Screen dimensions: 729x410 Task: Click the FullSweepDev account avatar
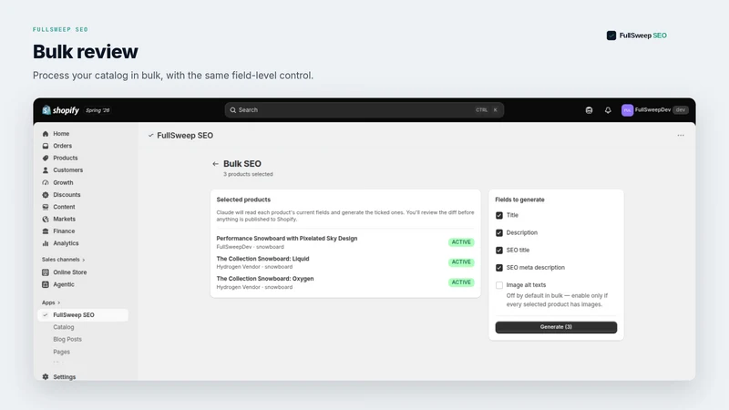(627, 110)
